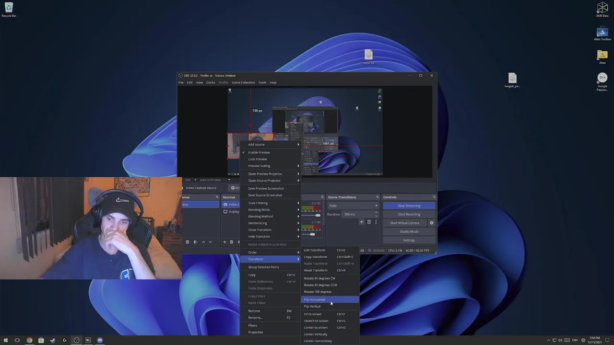Adjust first audio mixer volume slider
Image resolution: width=614 pixels, height=345 pixels.
point(318,215)
